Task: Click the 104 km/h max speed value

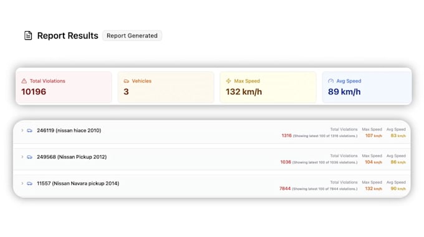Action: point(373,162)
